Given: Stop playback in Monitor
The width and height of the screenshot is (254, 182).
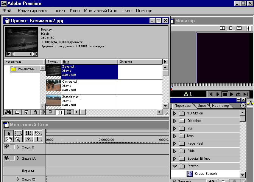Looking at the screenshot, I should click(225, 94).
